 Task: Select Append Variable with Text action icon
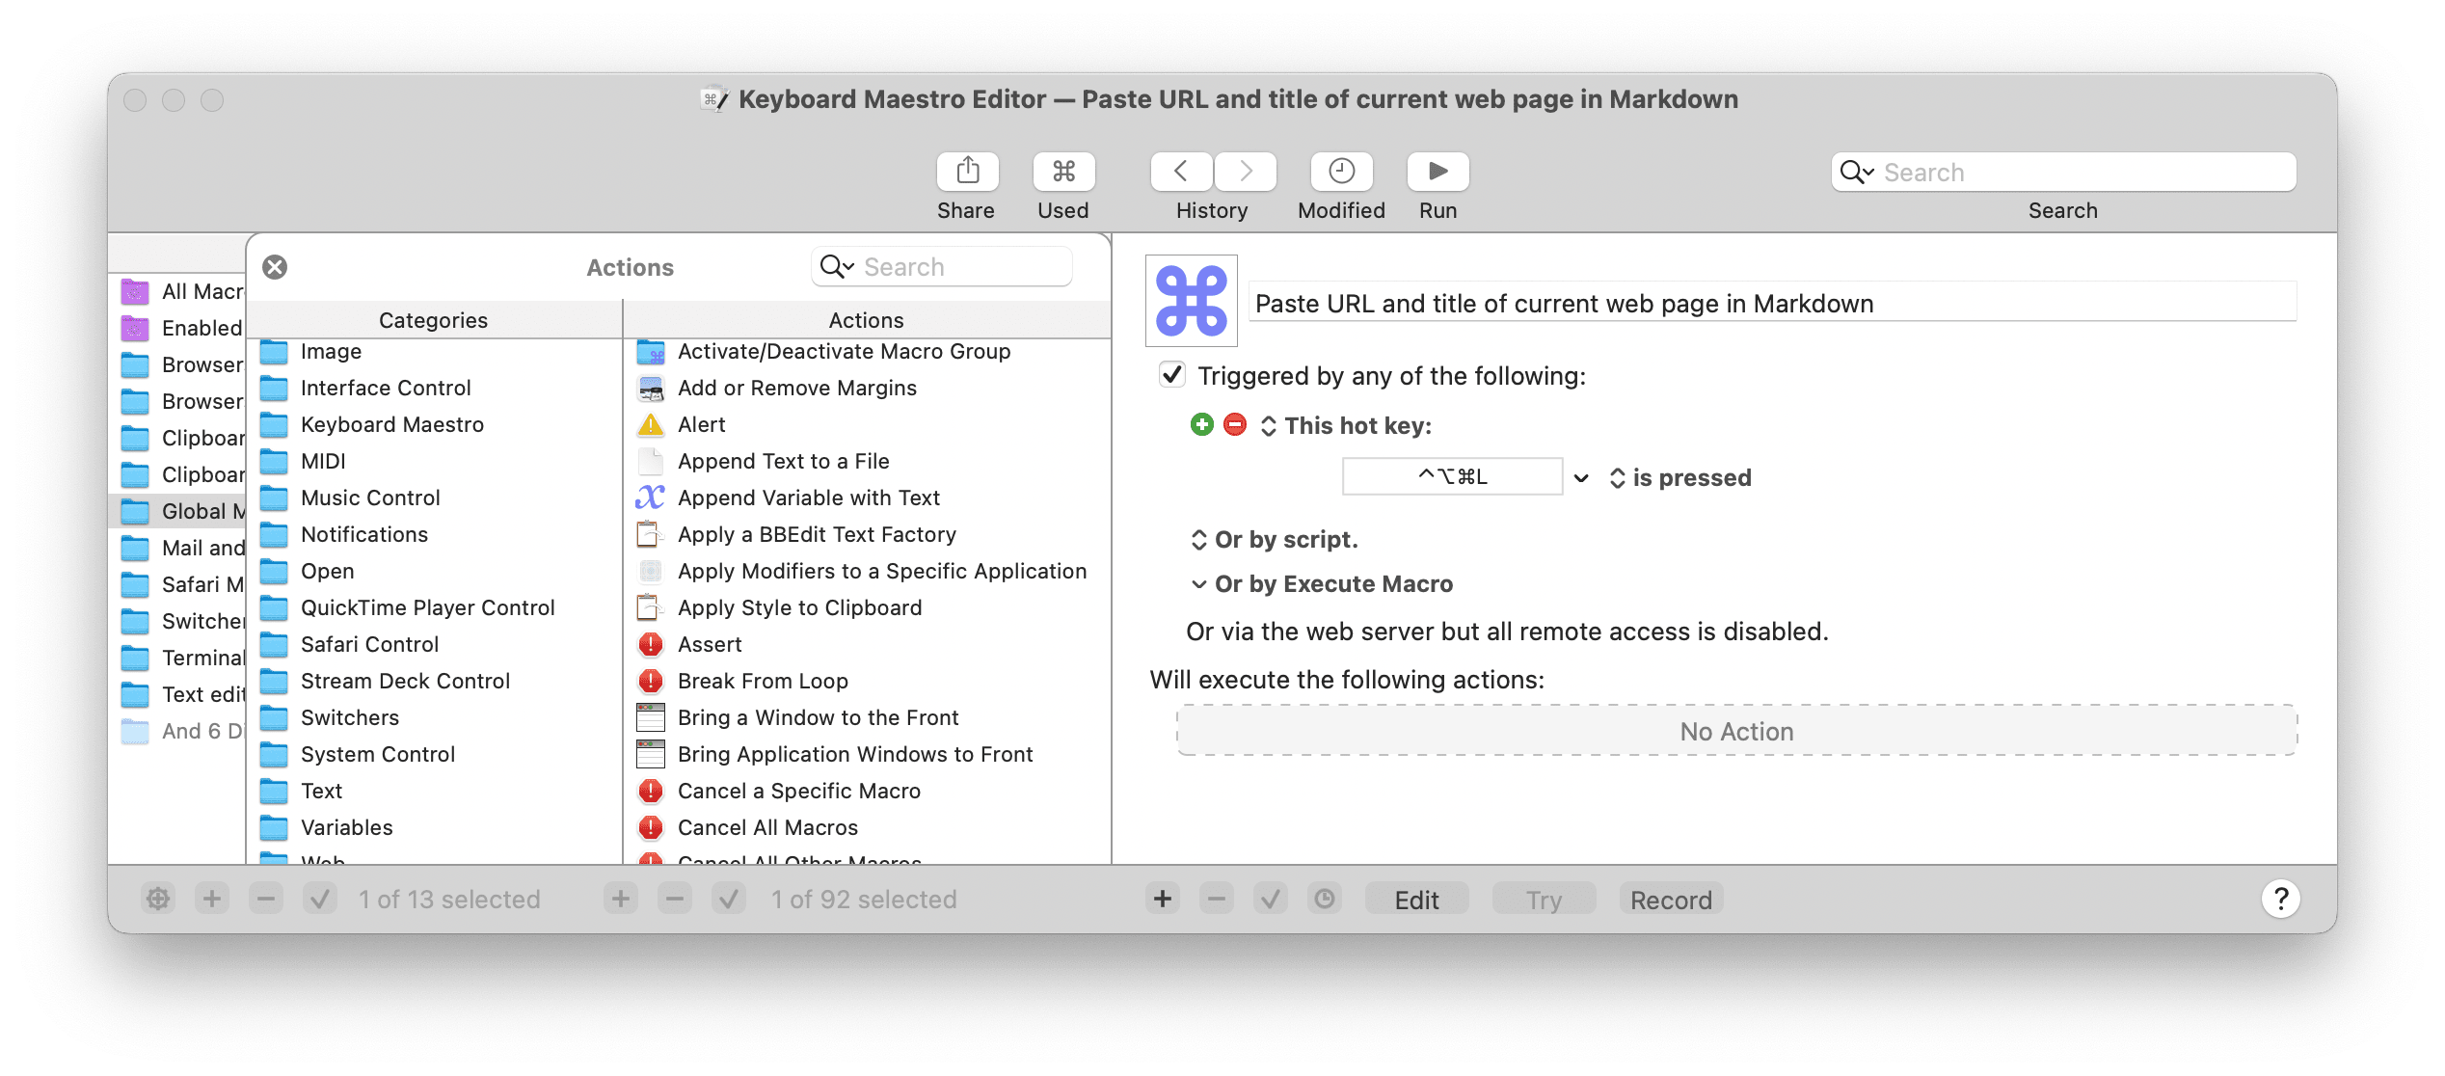click(x=651, y=498)
